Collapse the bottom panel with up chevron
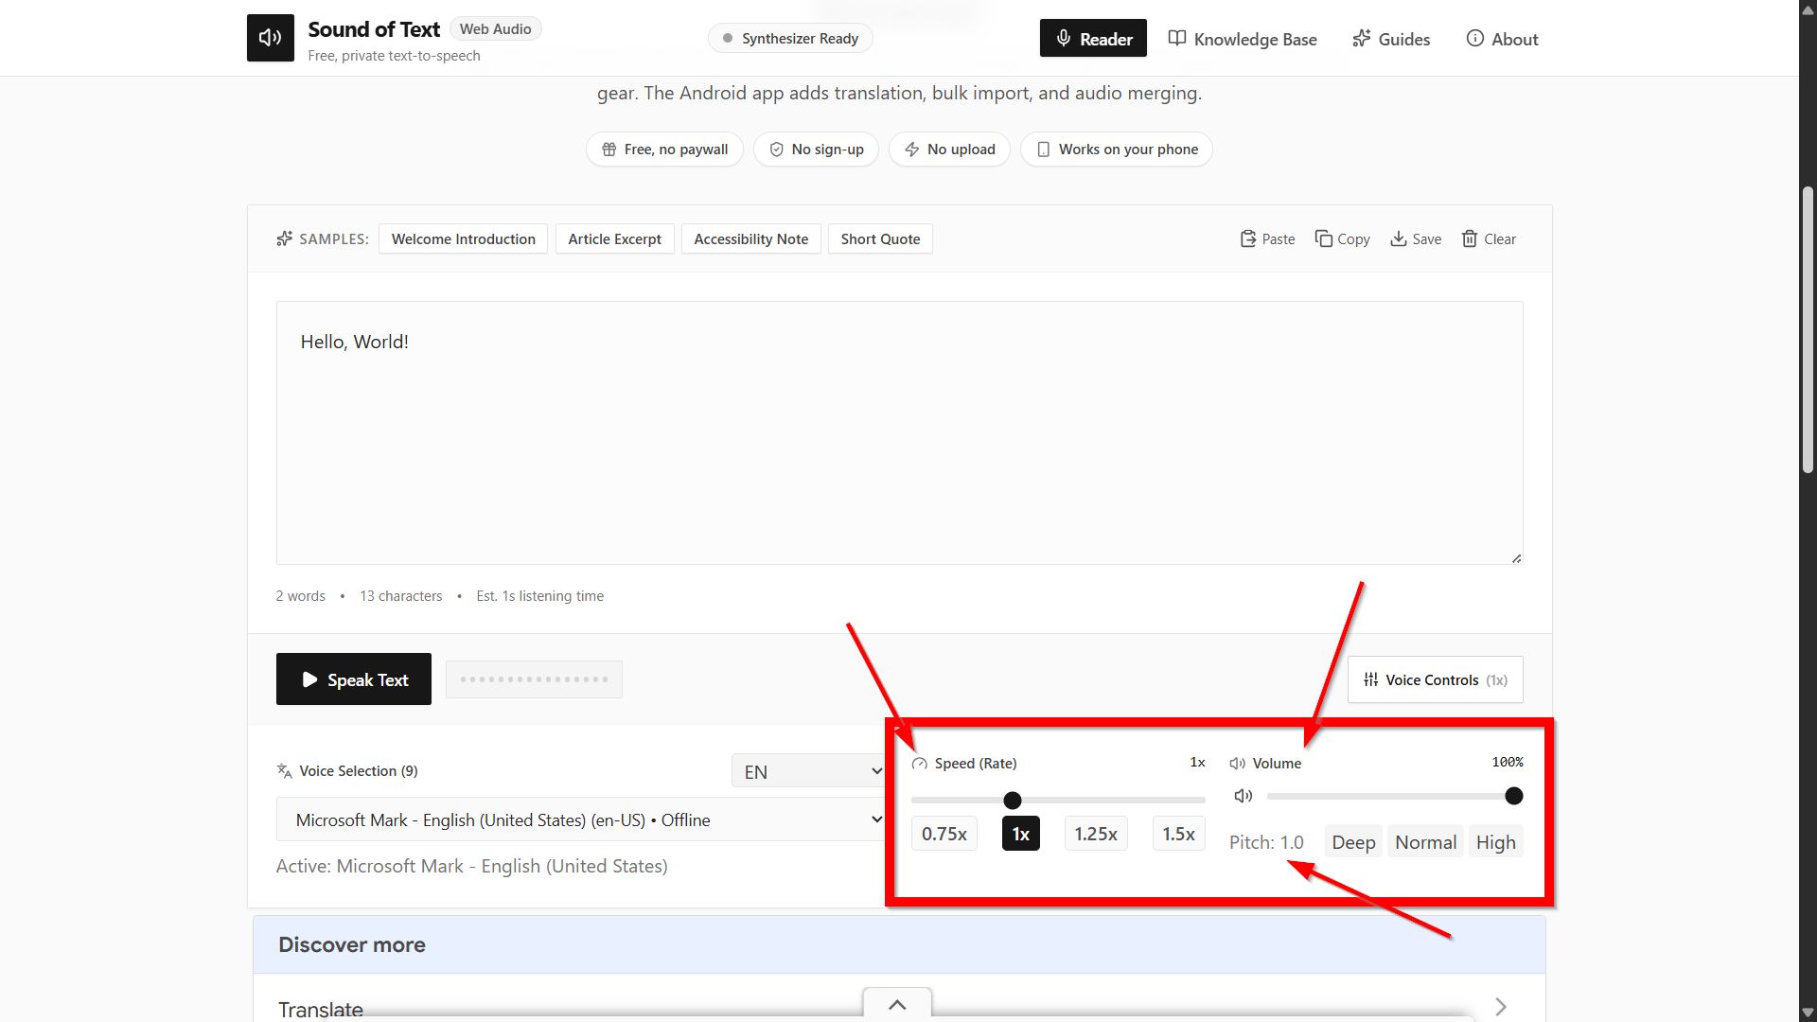This screenshot has width=1817, height=1022. tap(897, 1005)
